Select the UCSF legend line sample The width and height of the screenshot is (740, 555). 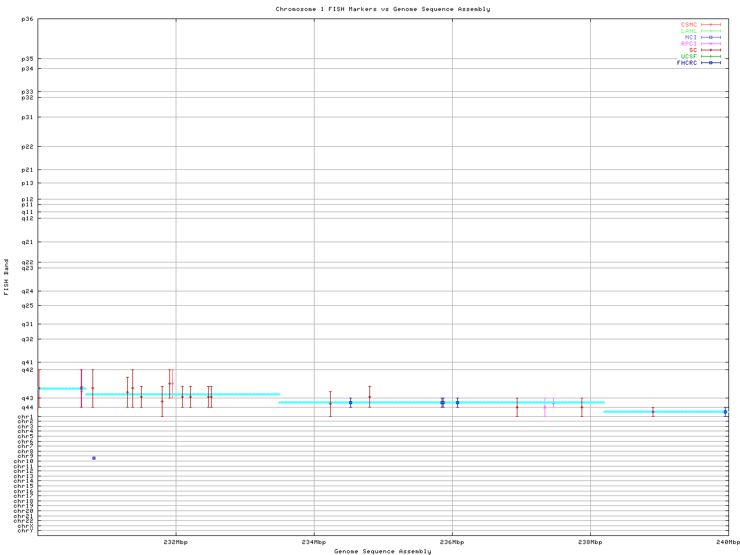tap(711, 57)
